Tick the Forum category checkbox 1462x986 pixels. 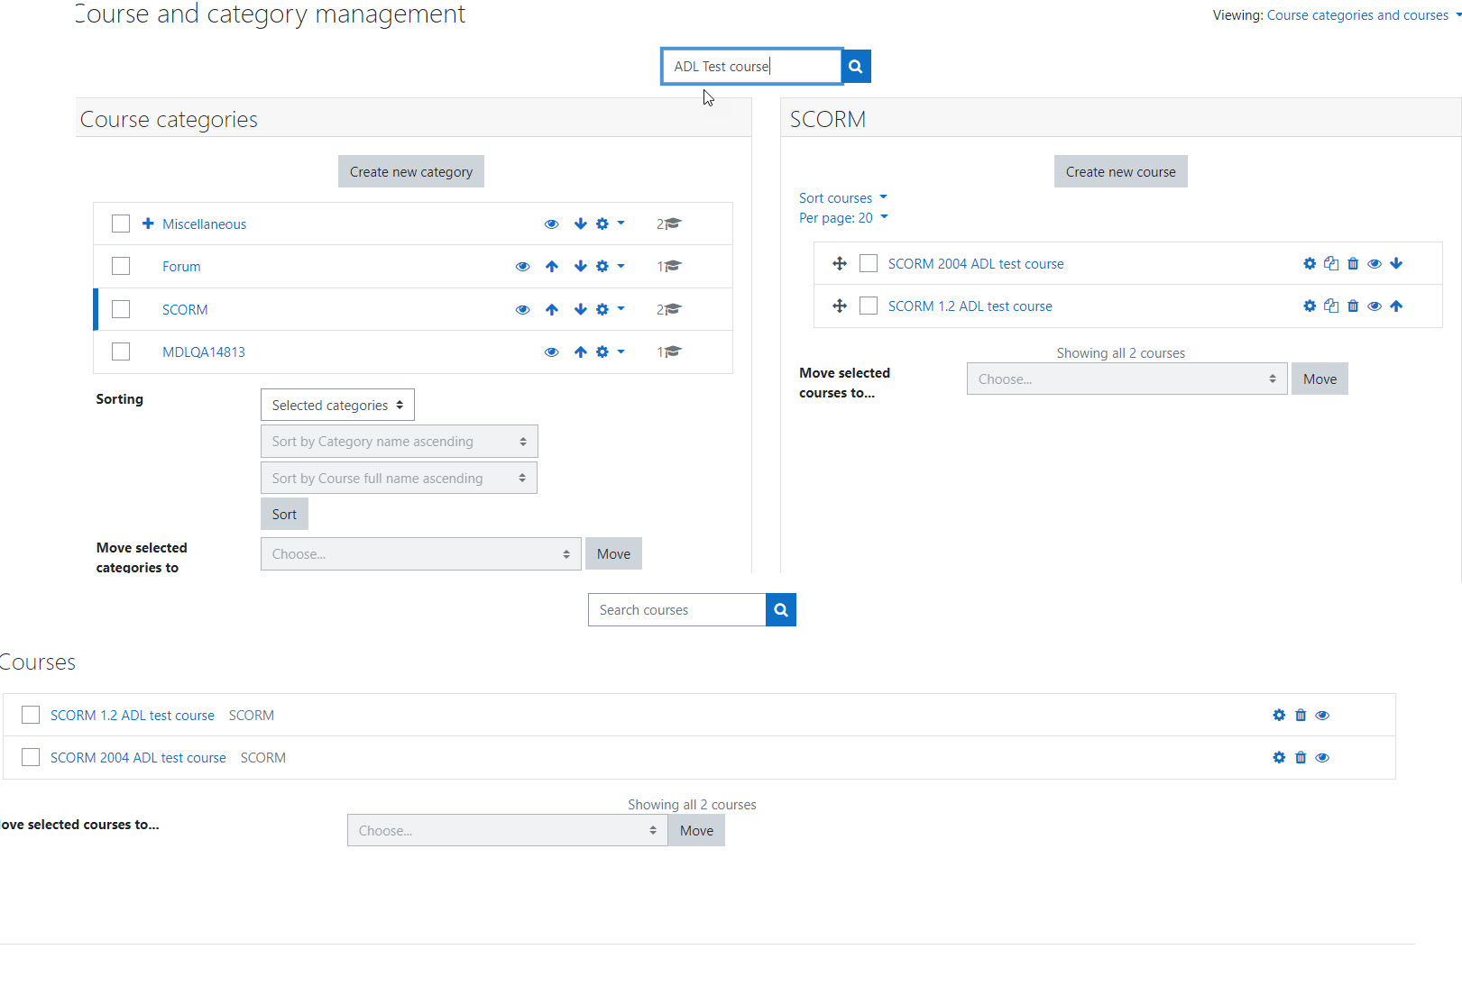121,266
